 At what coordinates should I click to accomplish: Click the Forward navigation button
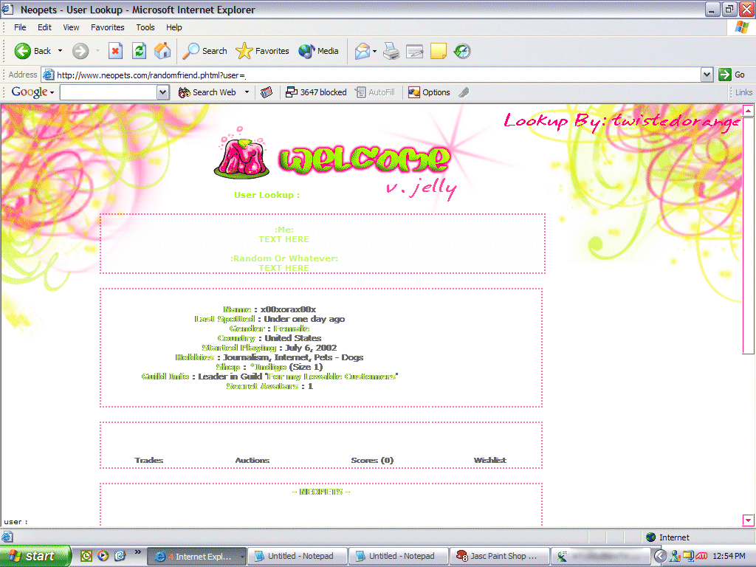(x=80, y=51)
